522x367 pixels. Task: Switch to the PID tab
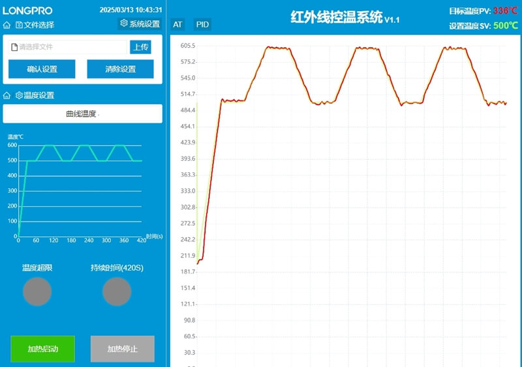(x=203, y=24)
